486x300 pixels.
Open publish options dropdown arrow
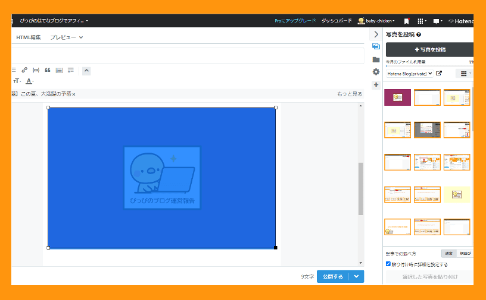coord(356,276)
